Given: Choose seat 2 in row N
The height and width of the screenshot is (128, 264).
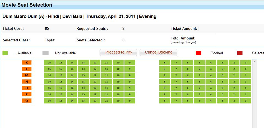Looking at the screenshot, I should coord(234,82).
